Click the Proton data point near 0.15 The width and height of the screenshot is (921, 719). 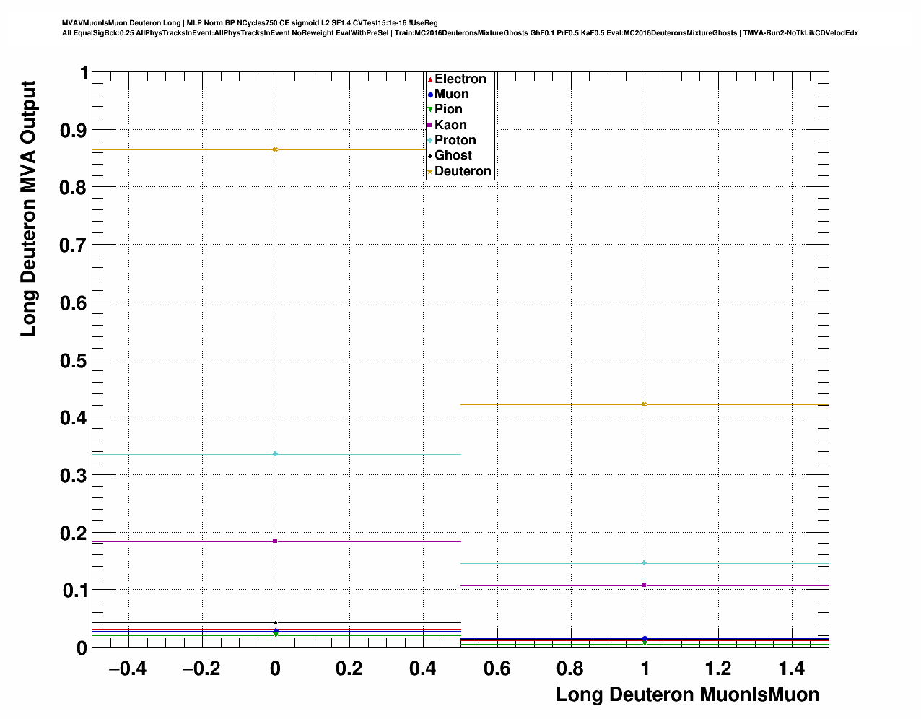tap(644, 562)
